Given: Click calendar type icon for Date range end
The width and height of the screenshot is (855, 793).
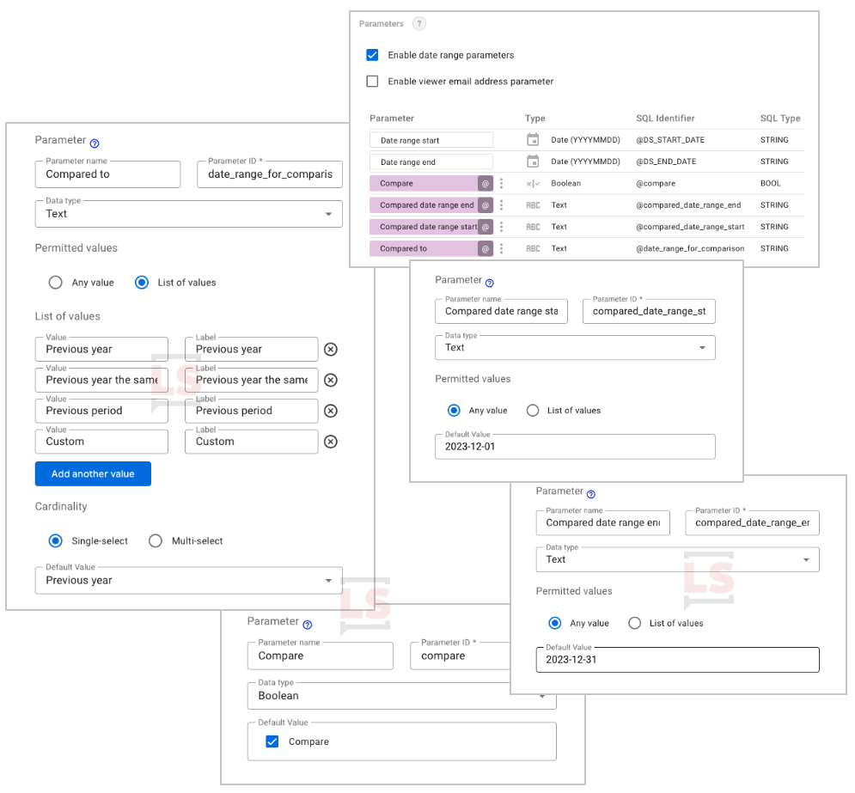Looking at the screenshot, I should click(533, 162).
